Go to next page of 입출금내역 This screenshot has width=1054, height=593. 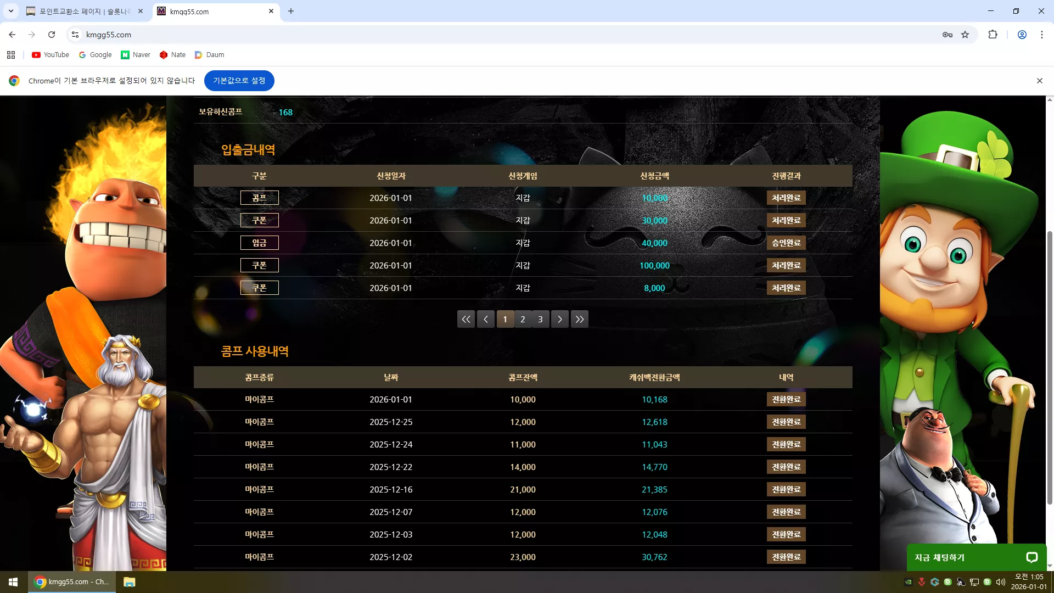[560, 319]
